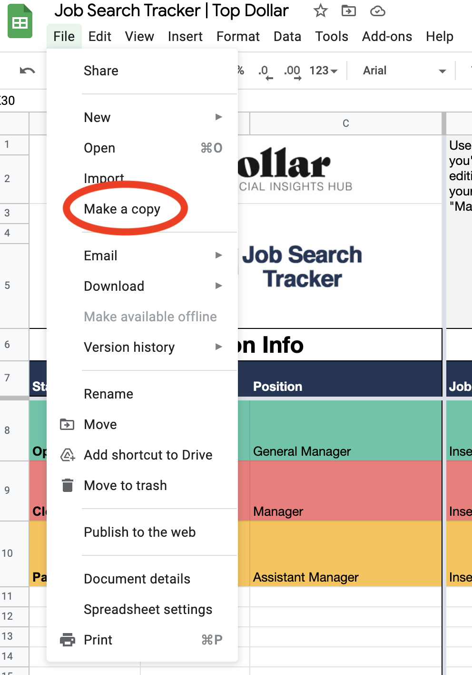Open Spreadsheet settings
The width and height of the screenshot is (472, 675).
click(x=142, y=609)
